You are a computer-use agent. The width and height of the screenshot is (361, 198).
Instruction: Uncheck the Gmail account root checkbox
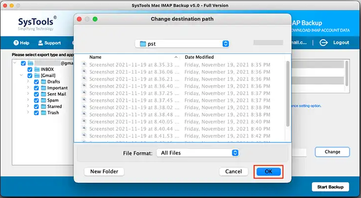pos(23,63)
